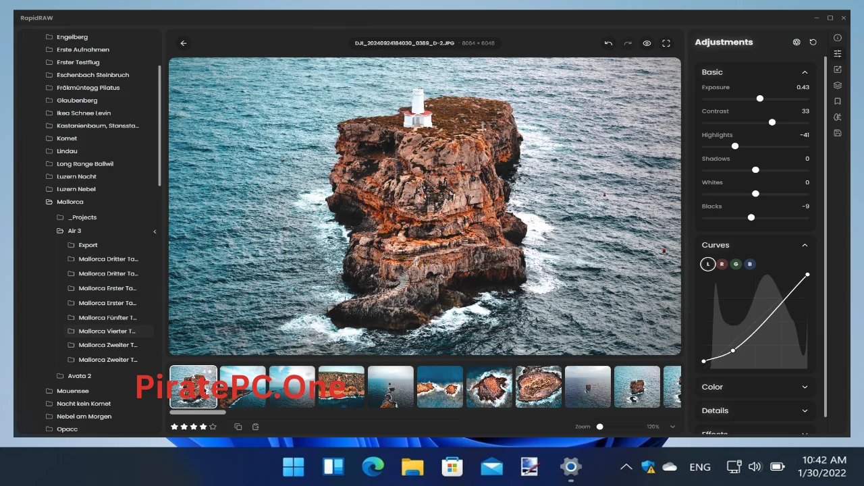Show hidden tray icons in the taskbar

click(x=626, y=467)
